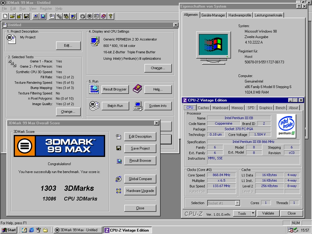312x234 pixels.
Task: Click Change button under Selected Tests
Action: pyautogui.click(x=68, y=112)
